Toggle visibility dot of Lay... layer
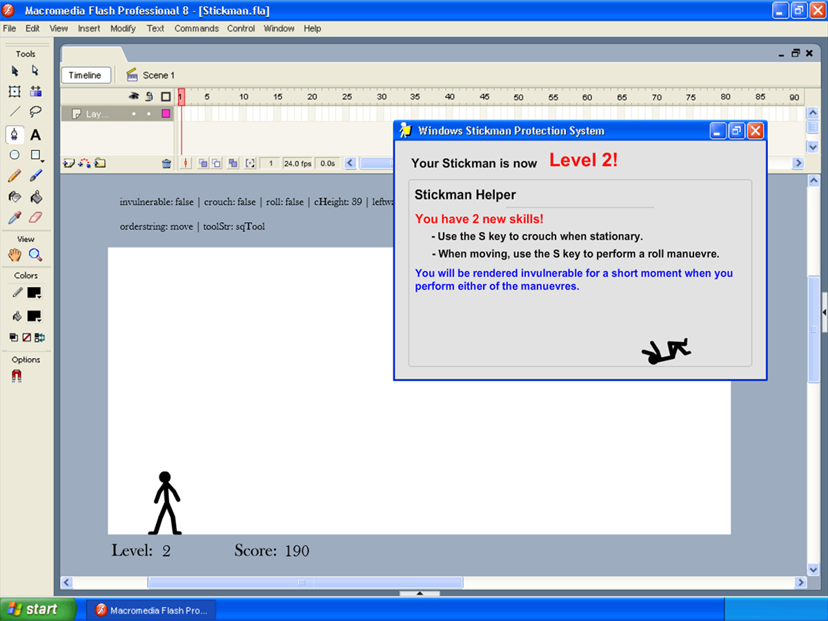Viewport: 828px width, 621px height. 135,114
